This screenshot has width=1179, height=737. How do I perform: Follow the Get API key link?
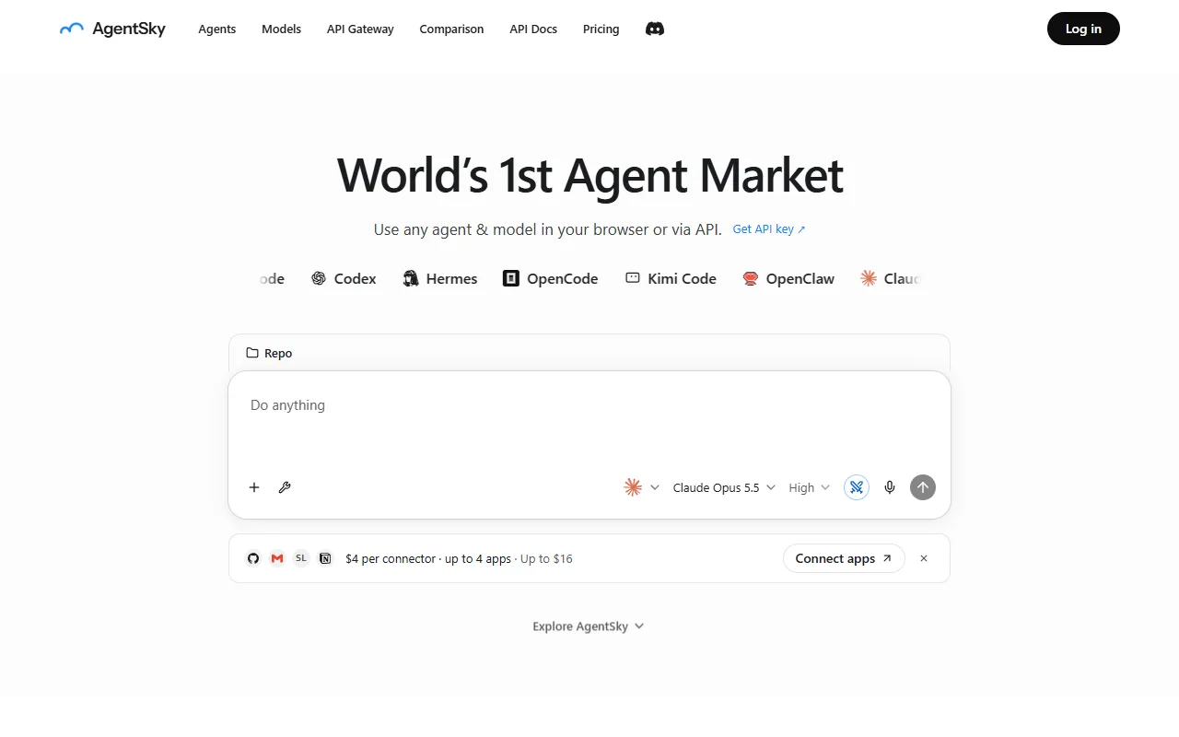click(769, 228)
